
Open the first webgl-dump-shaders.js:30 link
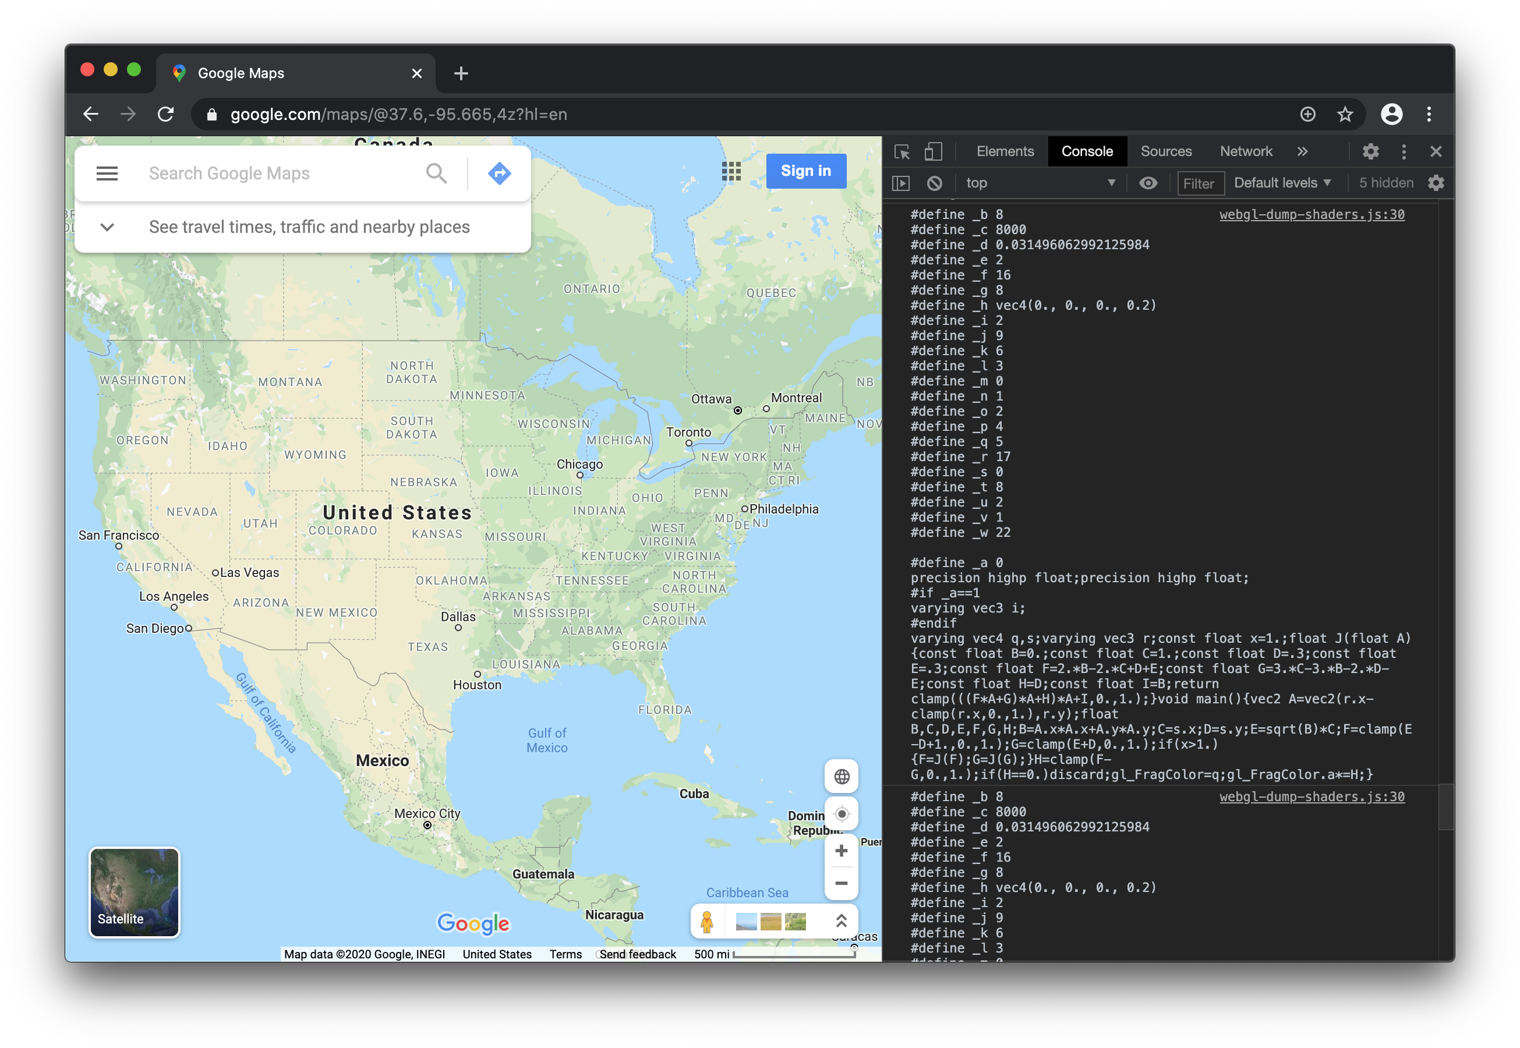[x=1312, y=215]
